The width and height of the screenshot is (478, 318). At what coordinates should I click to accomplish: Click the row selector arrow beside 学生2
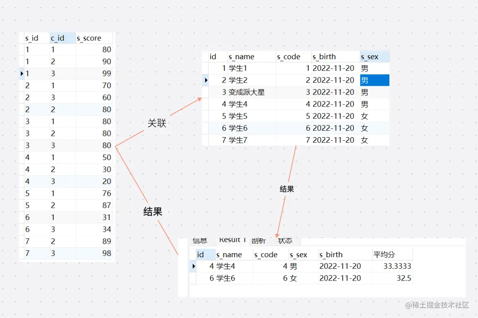point(206,80)
